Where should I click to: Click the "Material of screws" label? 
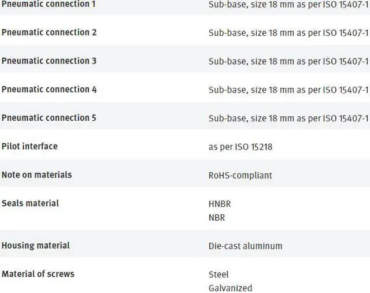point(38,274)
